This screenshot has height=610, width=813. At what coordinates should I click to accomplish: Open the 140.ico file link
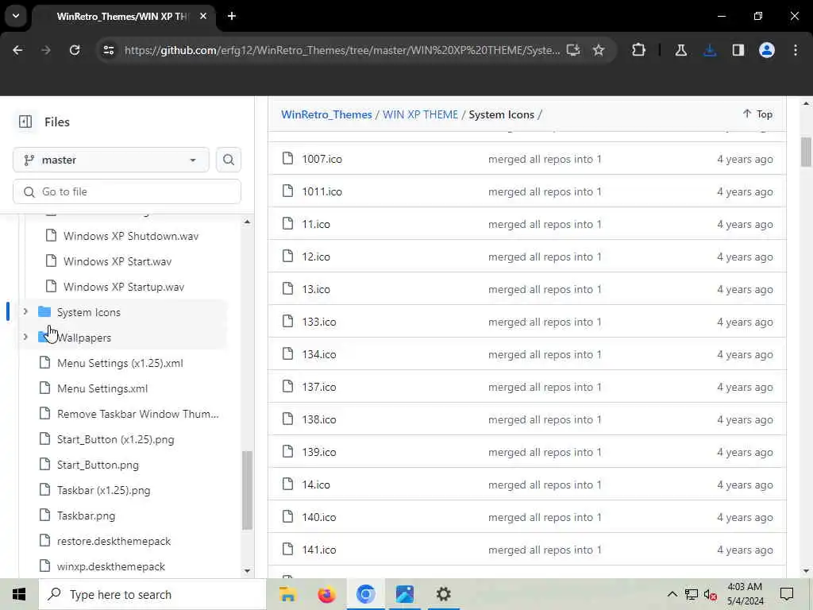tap(319, 518)
